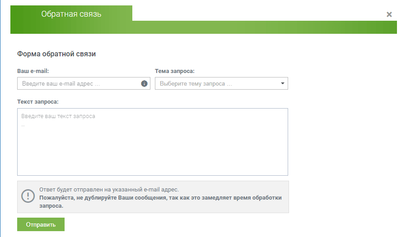Click the Введите ваш текст запроса placeholder
Viewport: 406px width, 237px height.
pyautogui.click(x=58, y=116)
